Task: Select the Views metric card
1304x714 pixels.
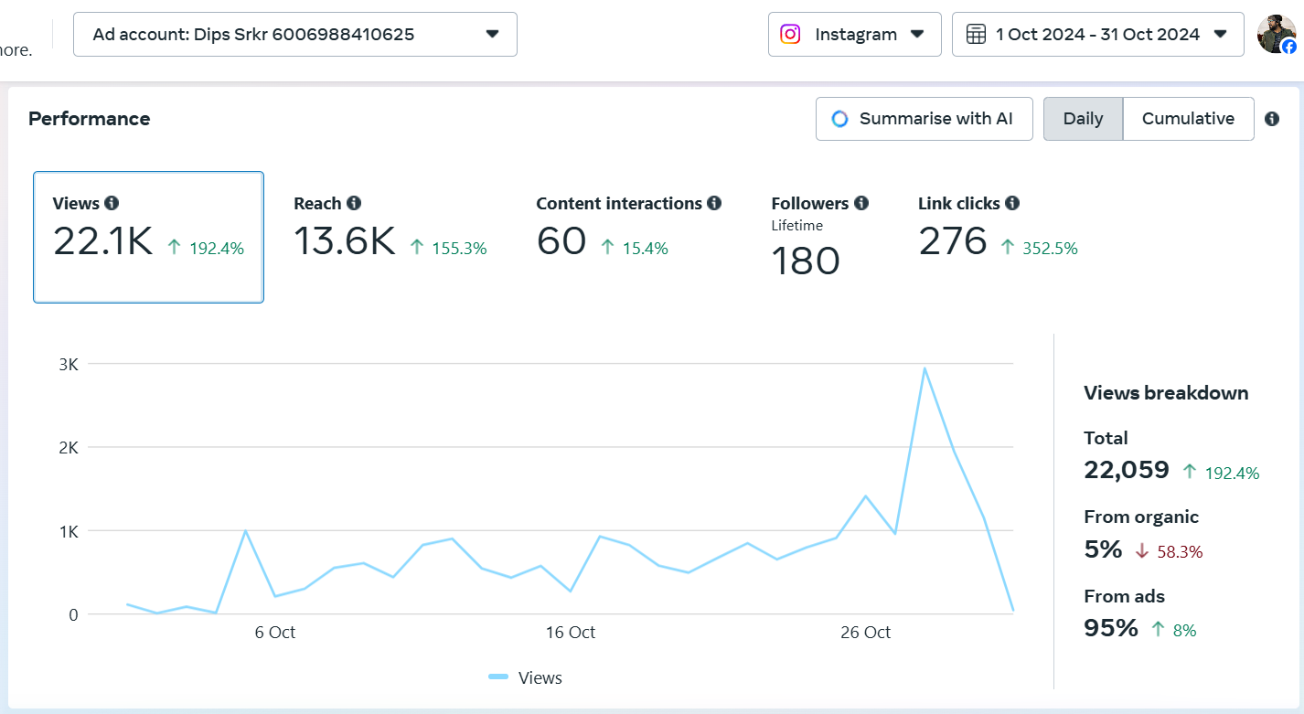Action: pyautogui.click(x=148, y=237)
